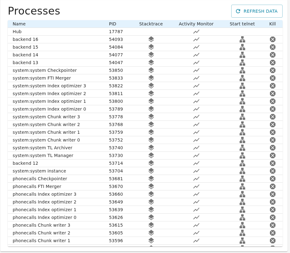Start telnet for system:system instance
The image size is (290, 253).
pos(242,171)
